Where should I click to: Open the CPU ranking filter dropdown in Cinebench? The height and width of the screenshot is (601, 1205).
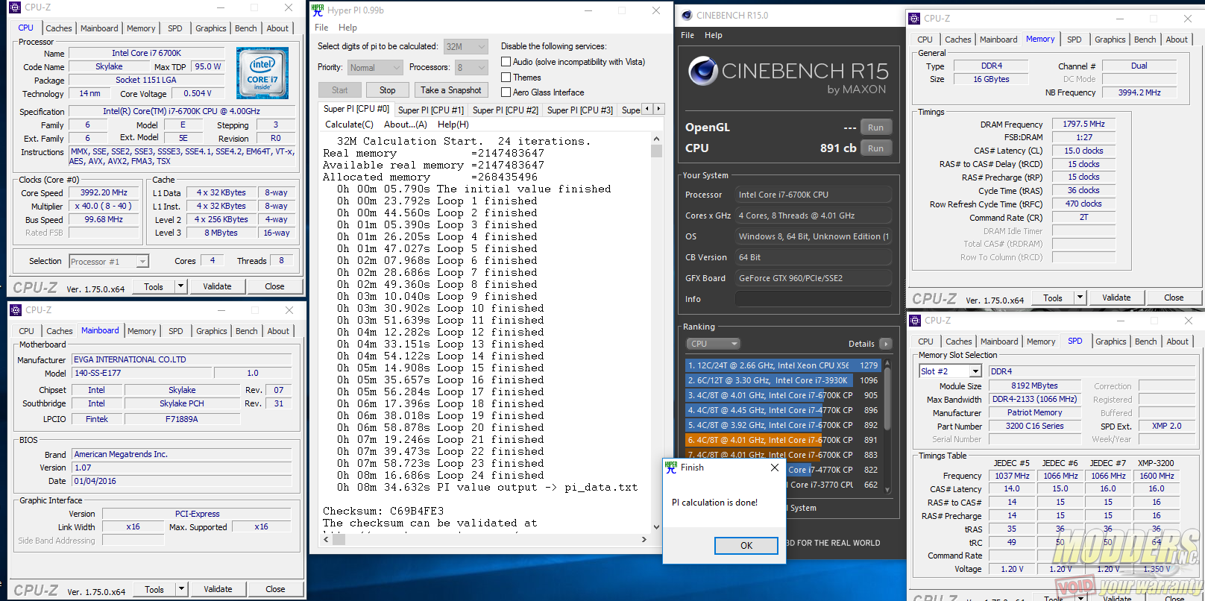[x=713, y=344]
